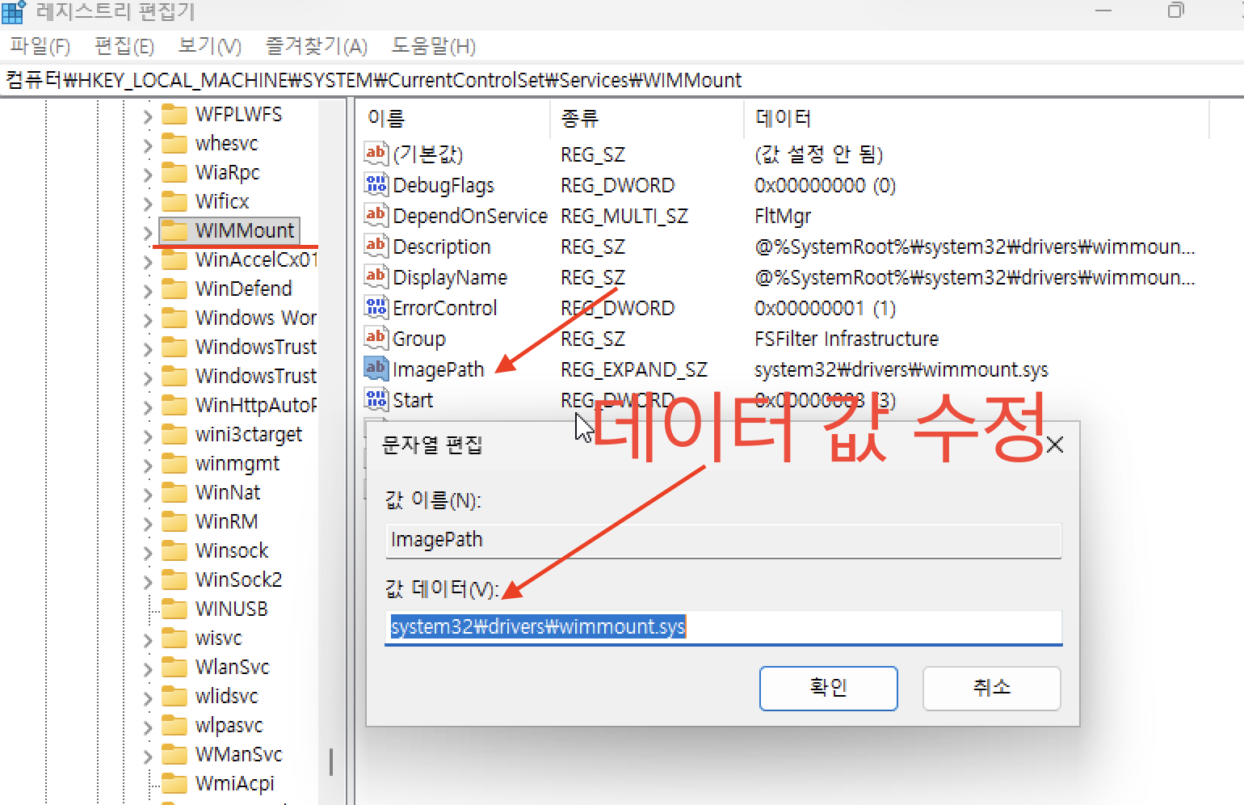This screenshot has height=805, width=1244.
Task: Click the Registry Editor title bar icon
Action: coord(13,11)
